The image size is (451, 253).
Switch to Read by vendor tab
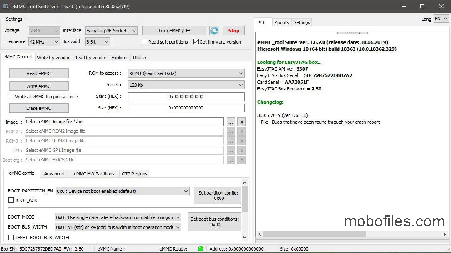[x=90, y=58]
